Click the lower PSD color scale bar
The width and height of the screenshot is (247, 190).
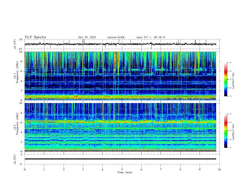pos(226,131)
